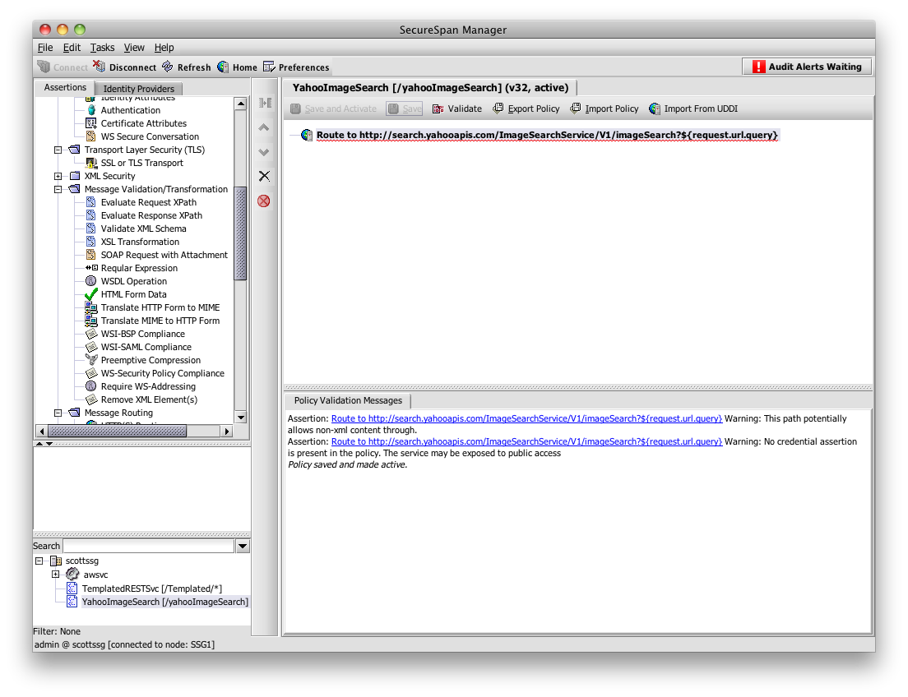Click the red delete assertion icon
The height and width of the screenshot is (697, 908).
click(x=264, y=201)
